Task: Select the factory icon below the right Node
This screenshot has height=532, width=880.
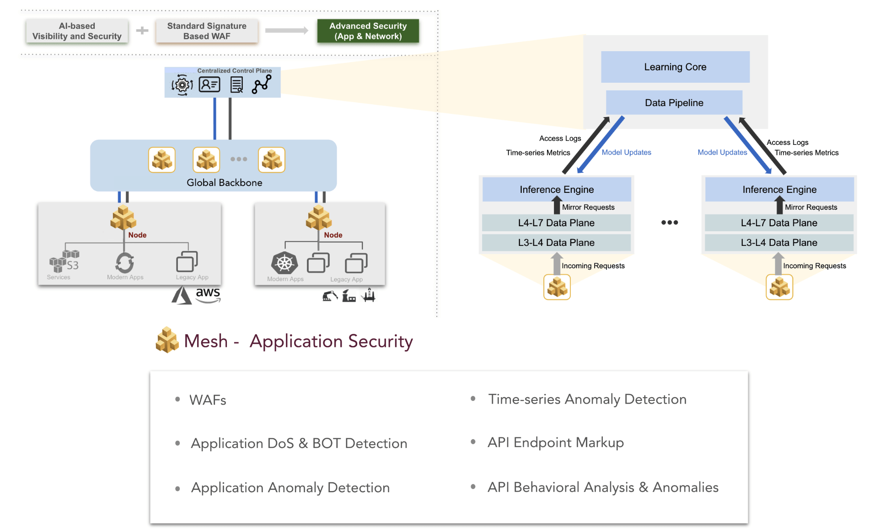Action: point(349,296)
